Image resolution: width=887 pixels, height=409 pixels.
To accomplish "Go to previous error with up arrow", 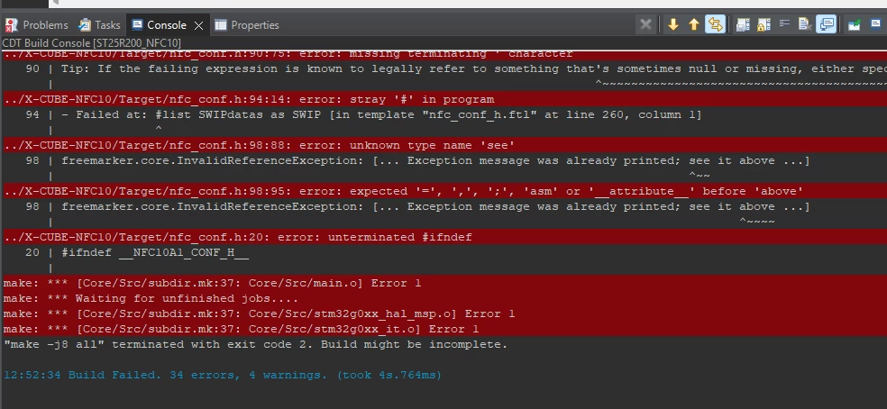I will 693,25.
